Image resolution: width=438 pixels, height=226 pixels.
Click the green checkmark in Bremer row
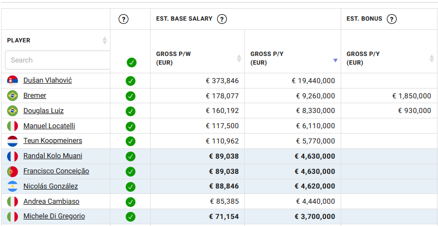(131, 96)
